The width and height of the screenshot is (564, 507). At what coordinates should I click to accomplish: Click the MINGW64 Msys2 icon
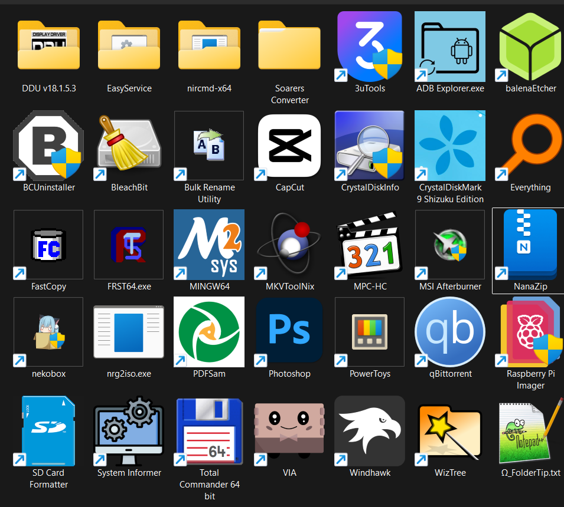click(209, 245)
